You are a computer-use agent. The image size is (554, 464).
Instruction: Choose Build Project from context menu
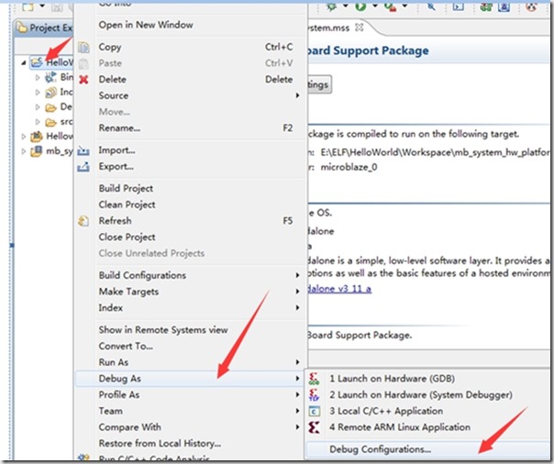pyautogui.click(x=127, y=188)
